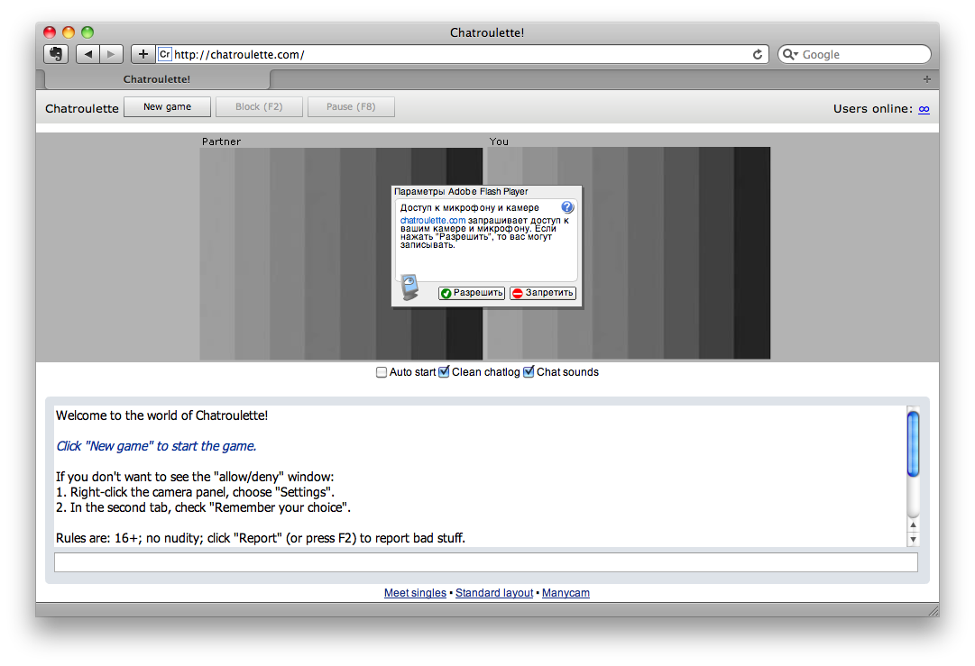975x666 pixels.
Task: Allow camera access with Разрешить
Action: (x=472, y=293)
